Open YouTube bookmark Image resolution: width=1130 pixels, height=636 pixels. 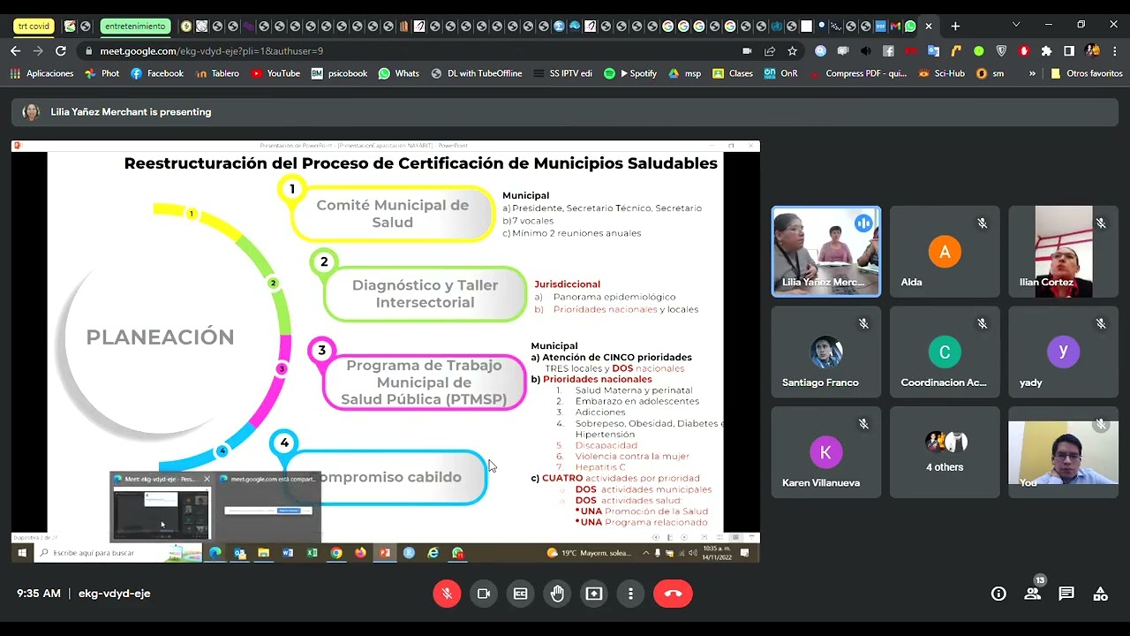click(x=275, y=73)
